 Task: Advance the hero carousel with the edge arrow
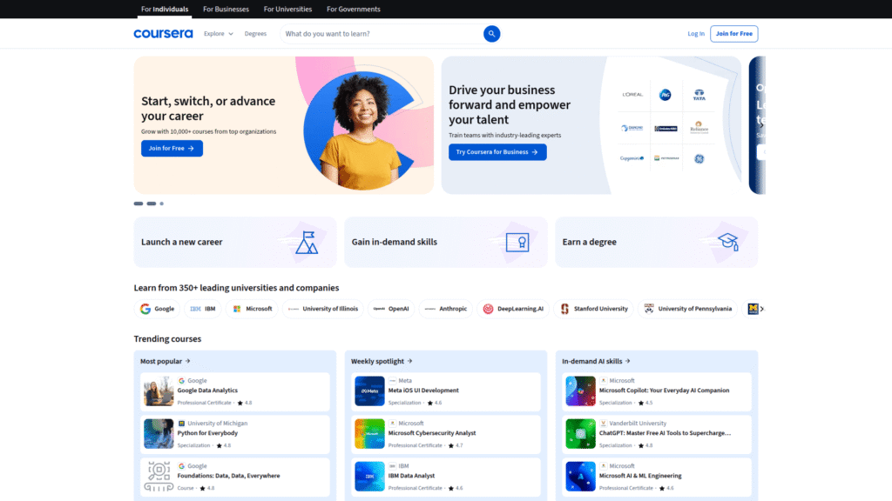click(x=760, y=124)
